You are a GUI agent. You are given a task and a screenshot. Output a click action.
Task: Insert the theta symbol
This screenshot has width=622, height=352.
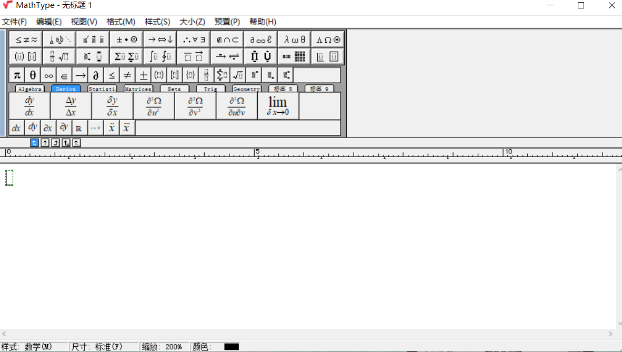33,75
